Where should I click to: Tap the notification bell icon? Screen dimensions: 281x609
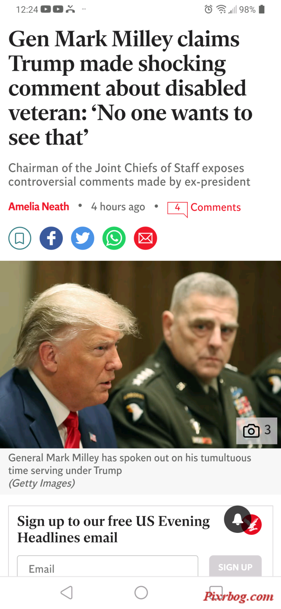click(237, 519)
